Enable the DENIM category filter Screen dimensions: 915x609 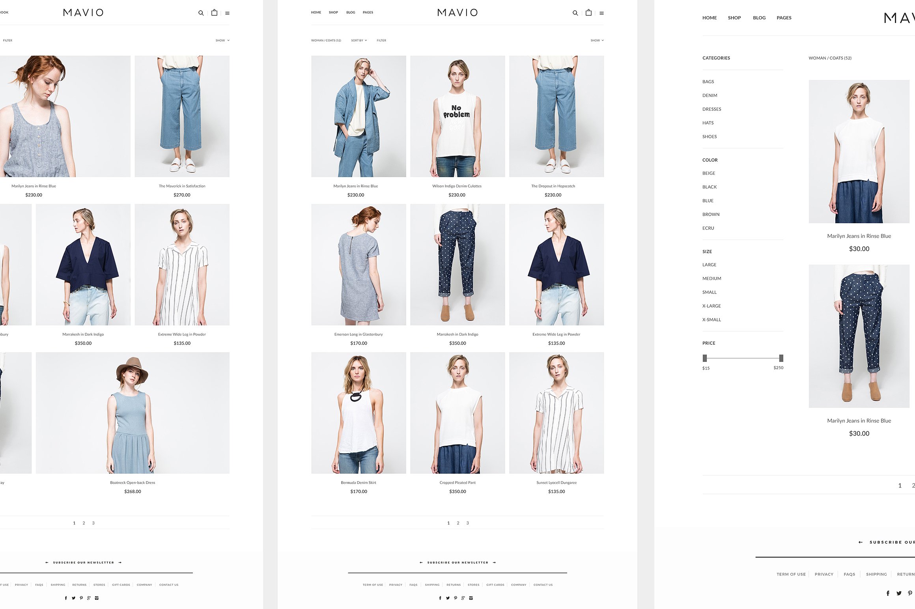click(x=710, y=95)
